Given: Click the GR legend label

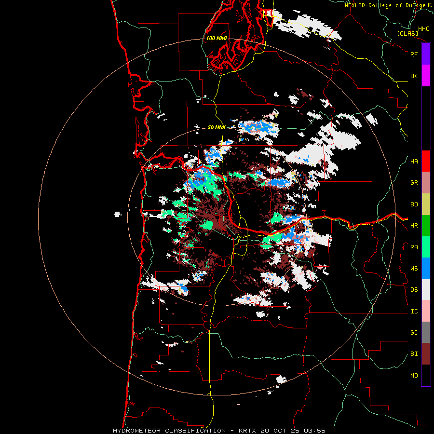Looking at the screenshot, I should pyautogui.click(x=414, y=183).
